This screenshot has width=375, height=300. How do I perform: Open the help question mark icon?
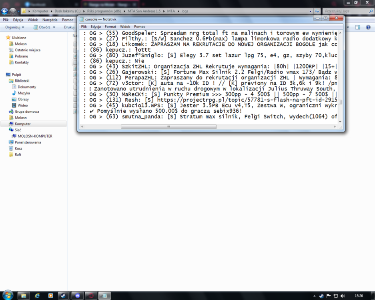[368, 27]
